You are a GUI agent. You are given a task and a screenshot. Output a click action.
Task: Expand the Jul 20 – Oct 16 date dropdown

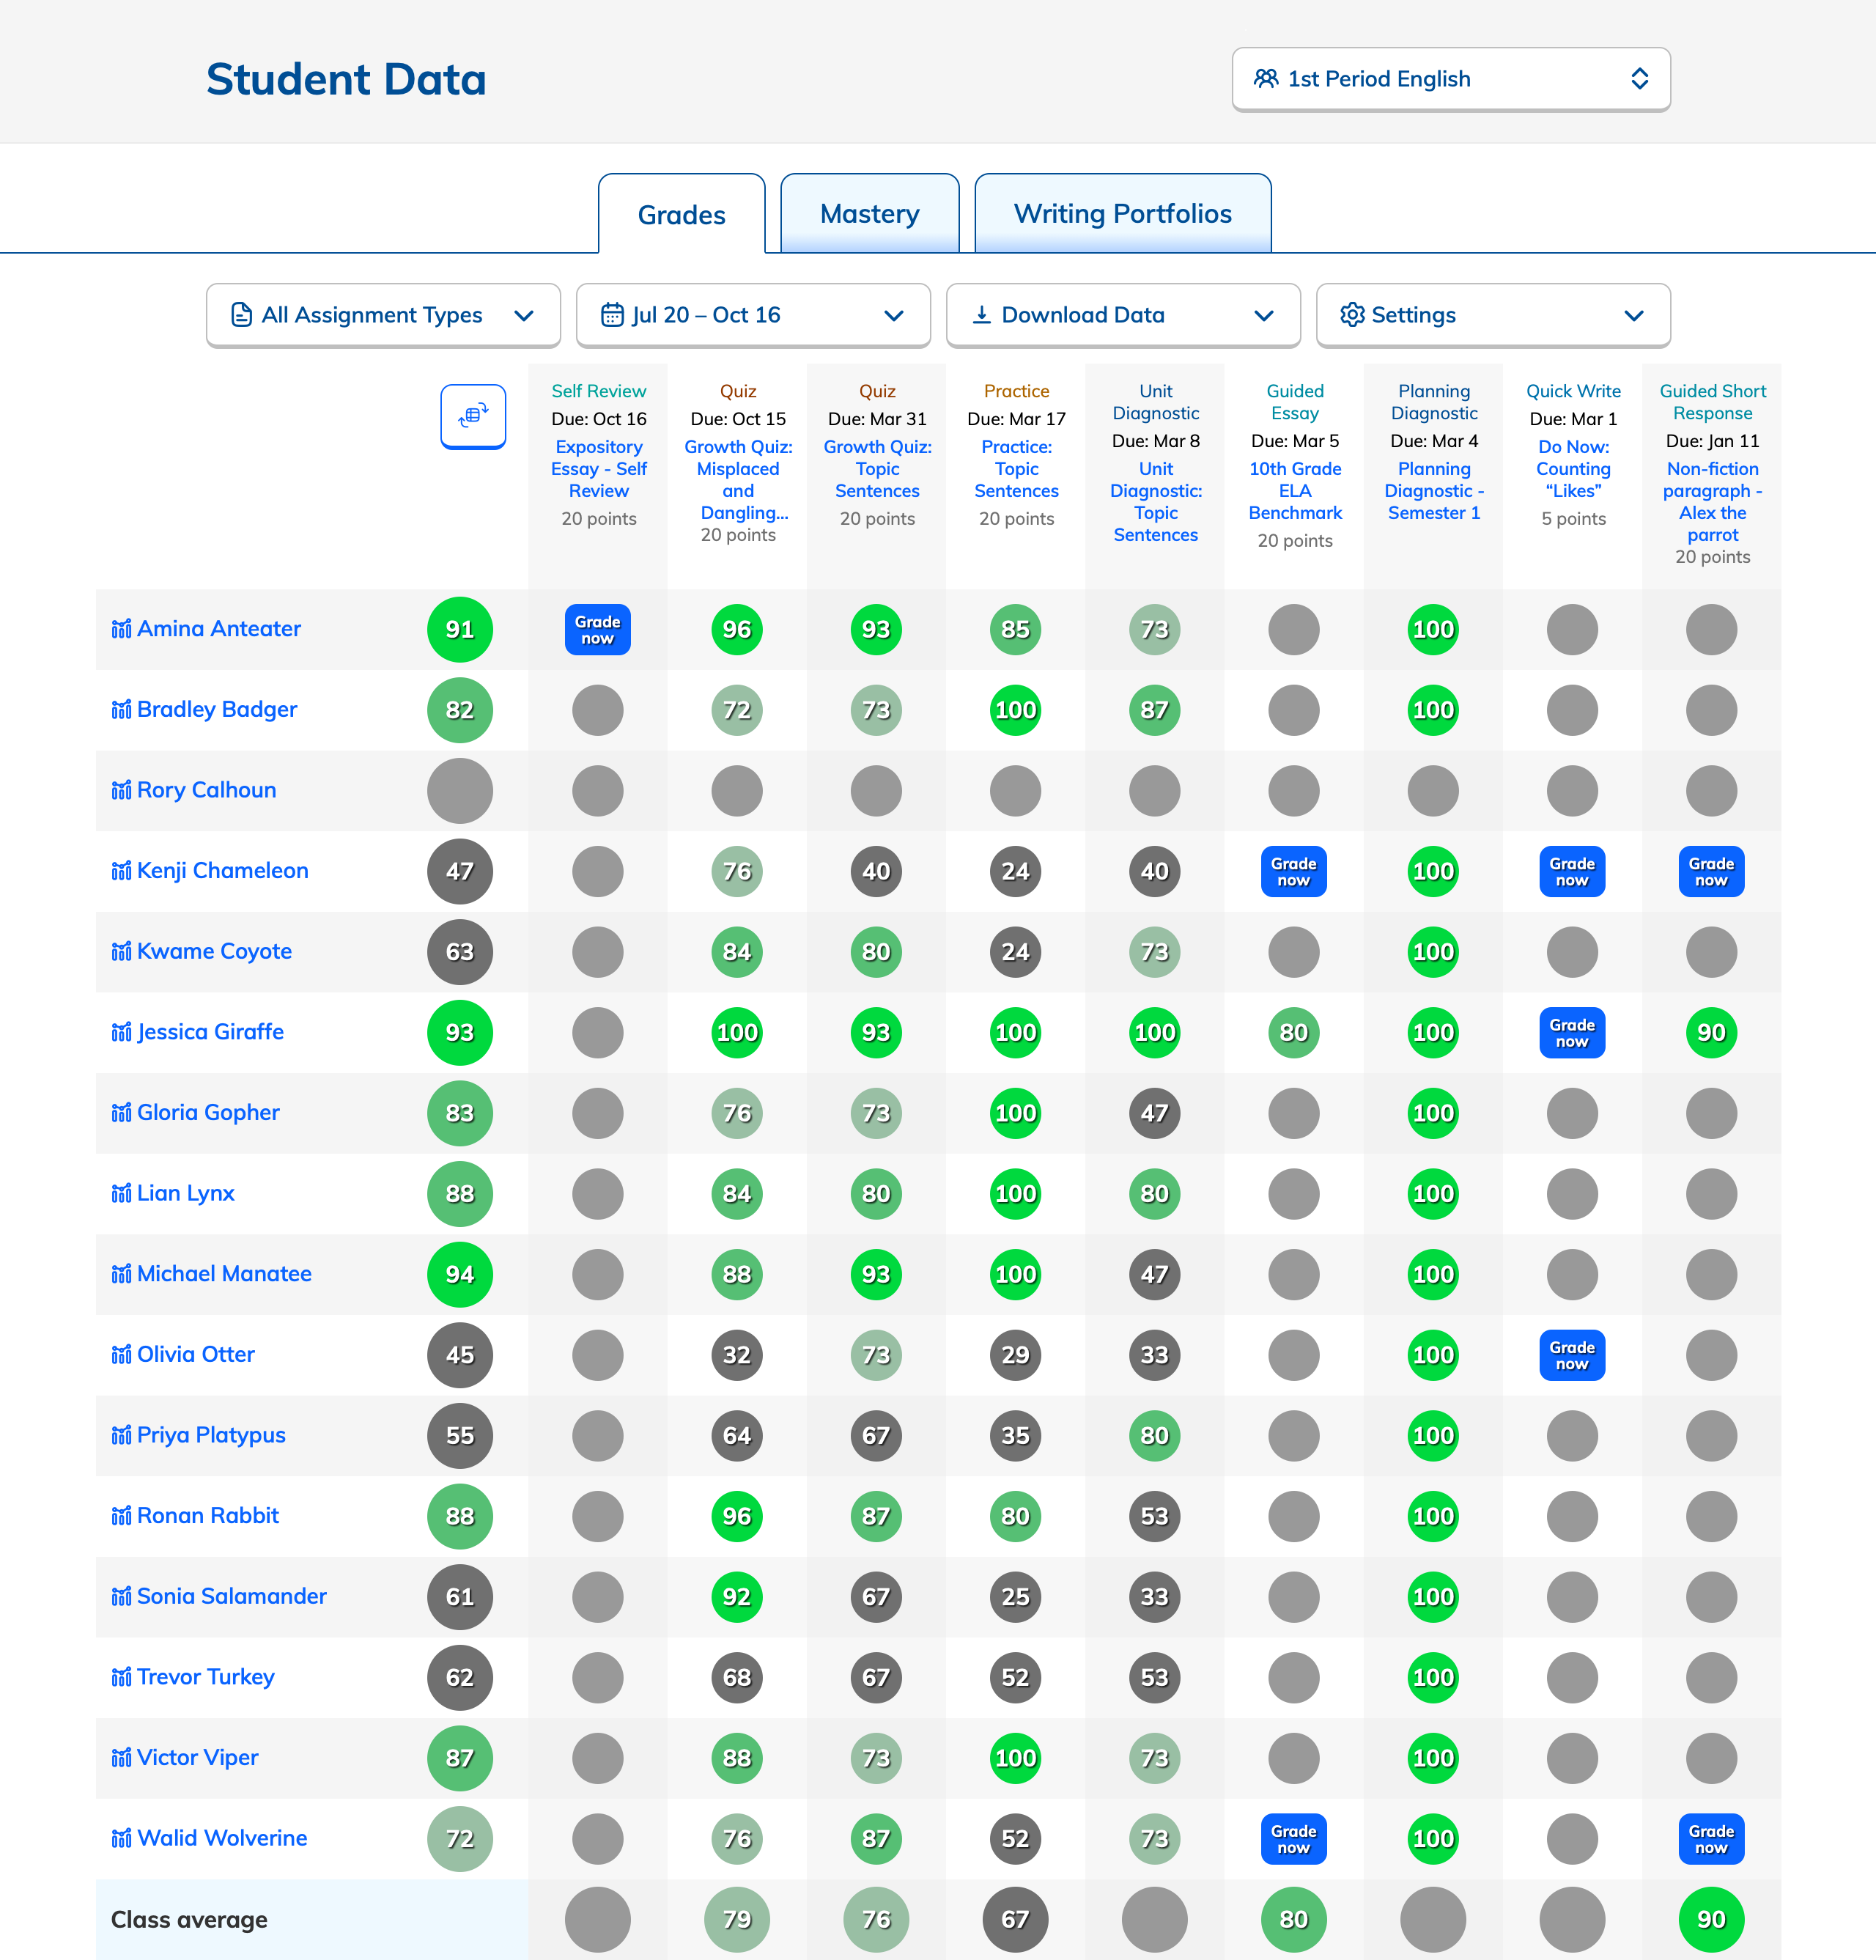pos(753,315)
